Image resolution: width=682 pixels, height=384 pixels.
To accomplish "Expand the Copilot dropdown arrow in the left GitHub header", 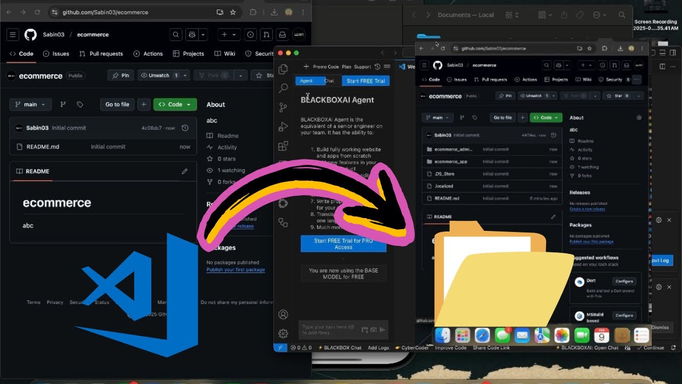I will (x=204, y=35).
